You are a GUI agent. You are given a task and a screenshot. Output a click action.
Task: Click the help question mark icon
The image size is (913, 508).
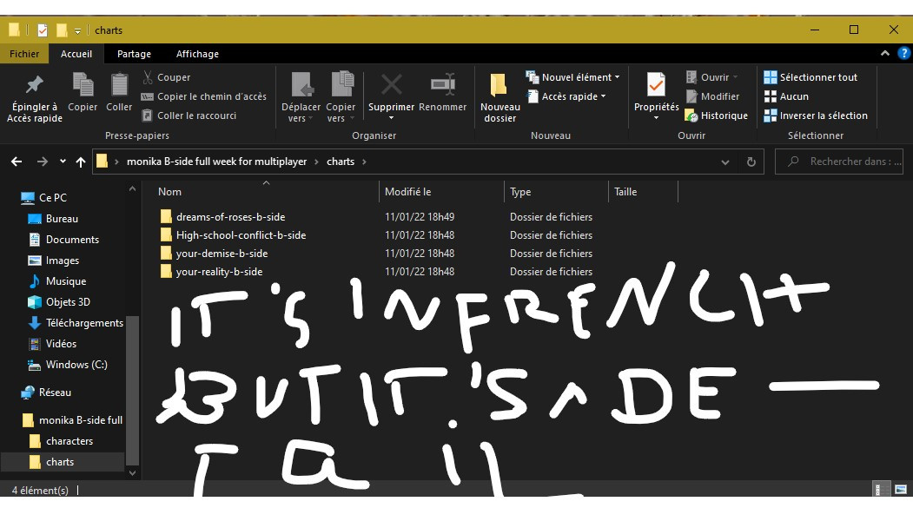click(x=904, y=54)
